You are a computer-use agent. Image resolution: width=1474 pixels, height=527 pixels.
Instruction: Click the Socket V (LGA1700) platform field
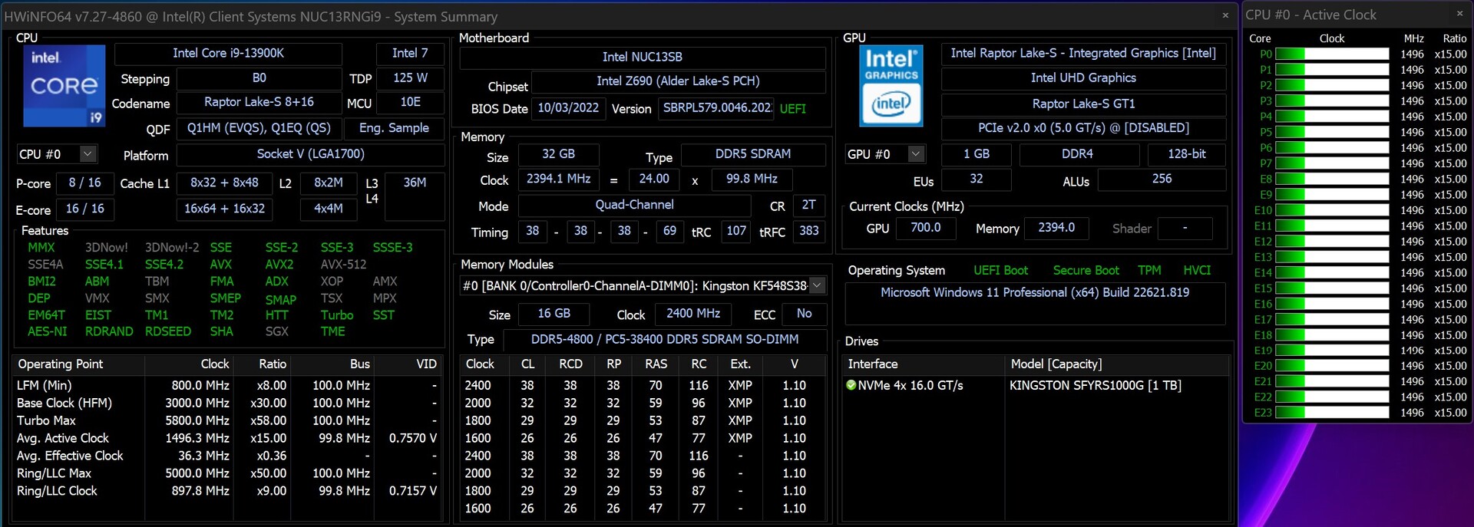pos(310,154)
